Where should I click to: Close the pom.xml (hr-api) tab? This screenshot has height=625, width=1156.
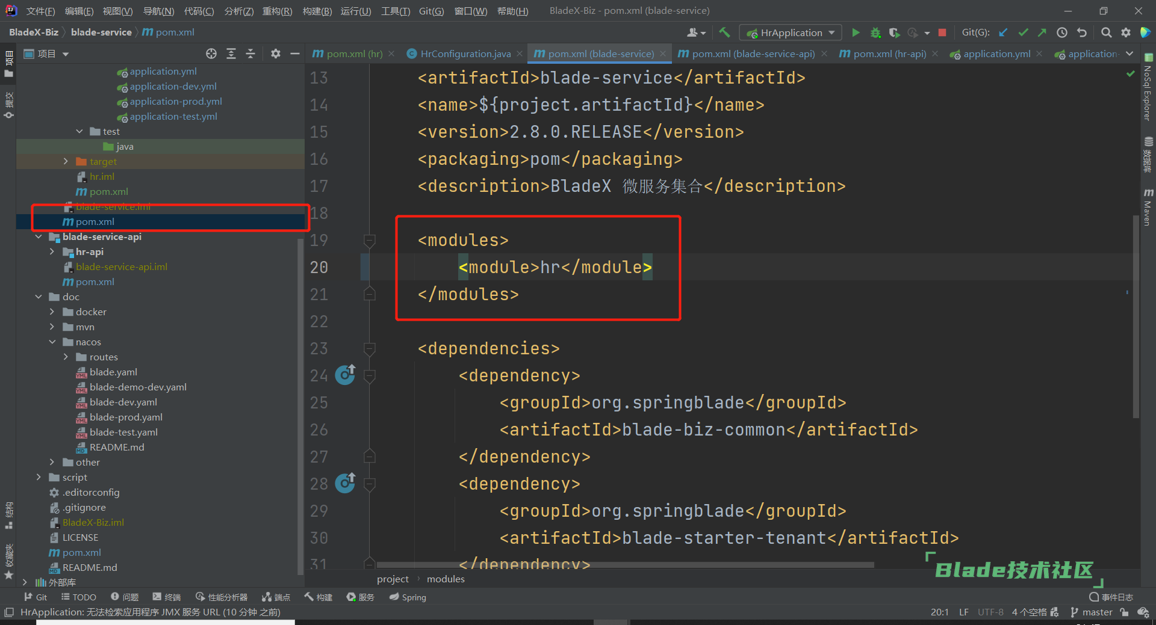[935, 54]
